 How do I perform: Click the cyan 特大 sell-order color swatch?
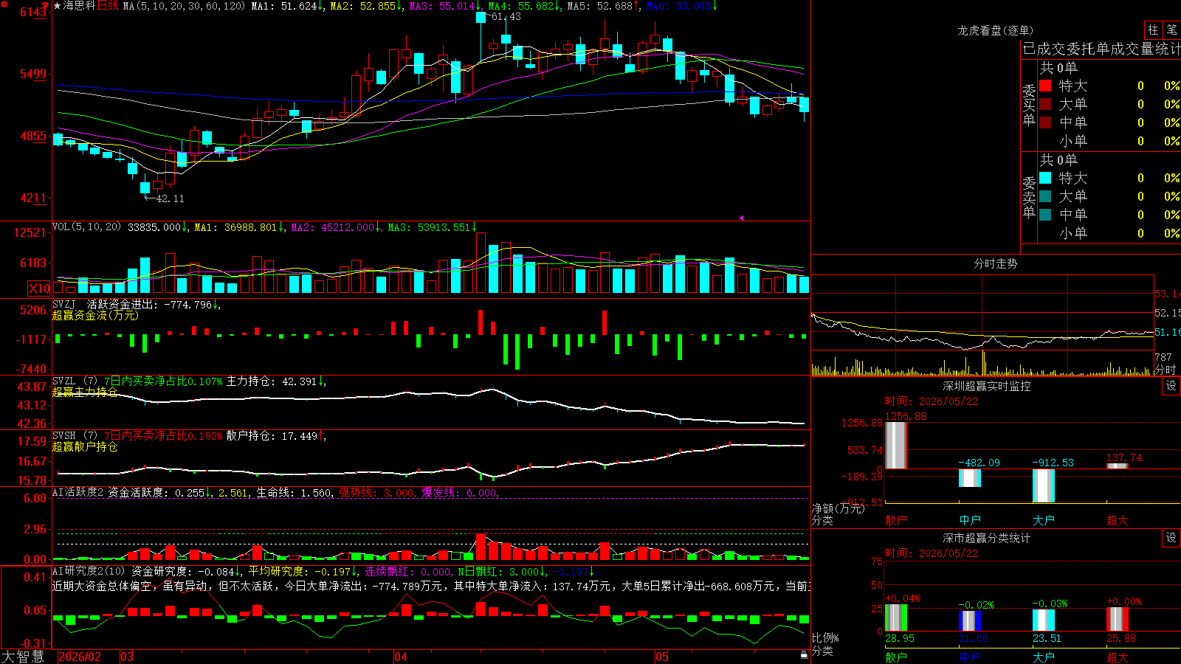(x=1045, y=178)
